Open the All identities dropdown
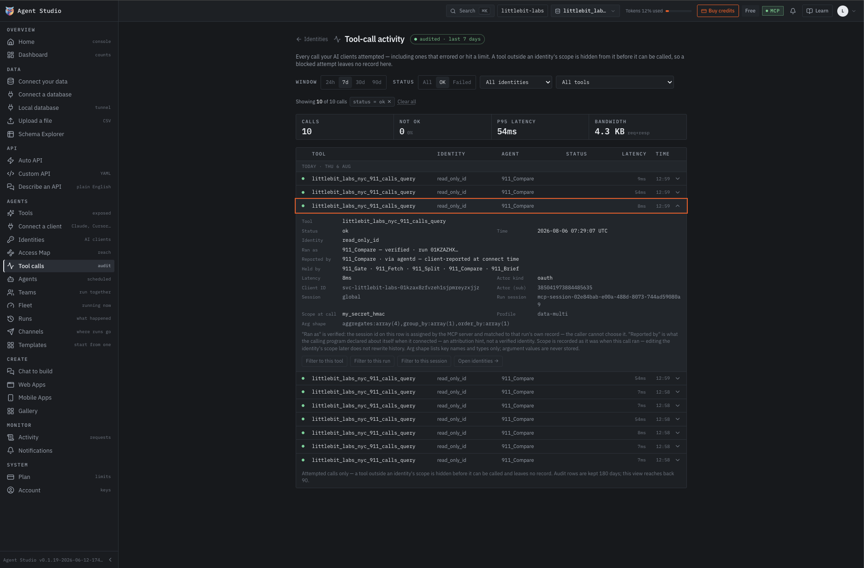 click(516, 82)
